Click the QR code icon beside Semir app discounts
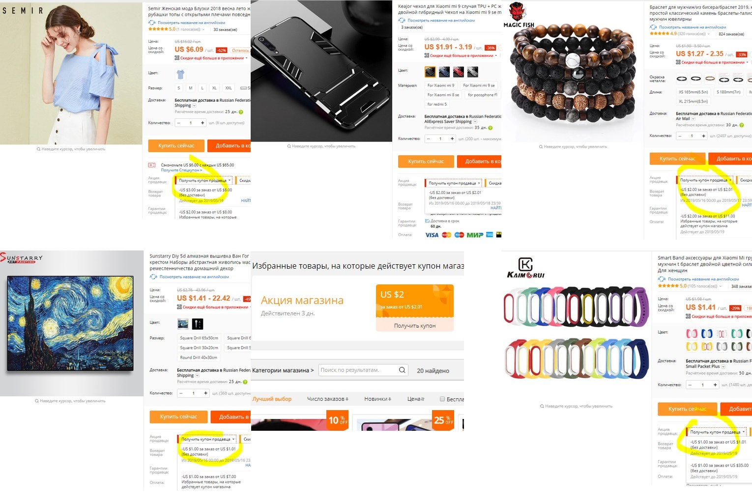This screenshot has width=752, height=501. click(x=177, y=58)
